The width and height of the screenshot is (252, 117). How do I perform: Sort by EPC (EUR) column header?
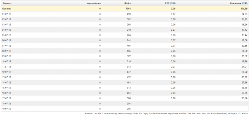(x=170, y=3)
